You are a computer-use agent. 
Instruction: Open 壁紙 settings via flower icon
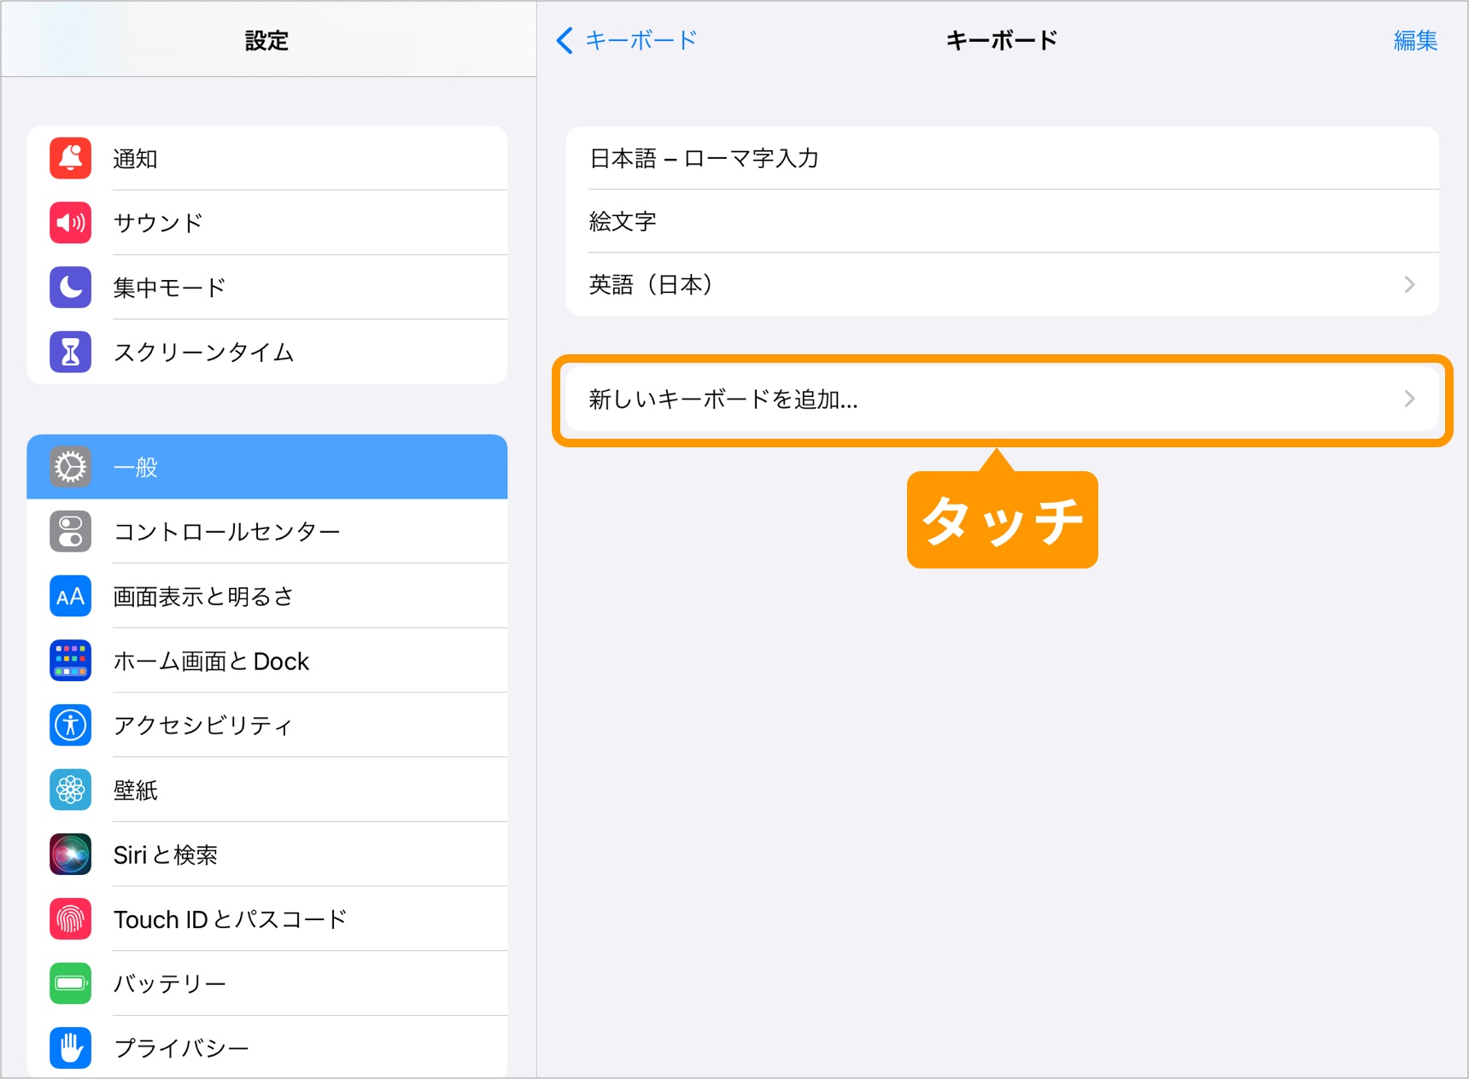point(70,790)
